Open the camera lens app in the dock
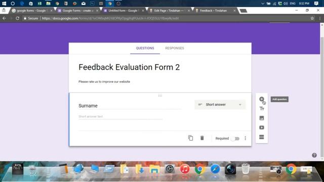324x182 pixels. coord(230,169)
